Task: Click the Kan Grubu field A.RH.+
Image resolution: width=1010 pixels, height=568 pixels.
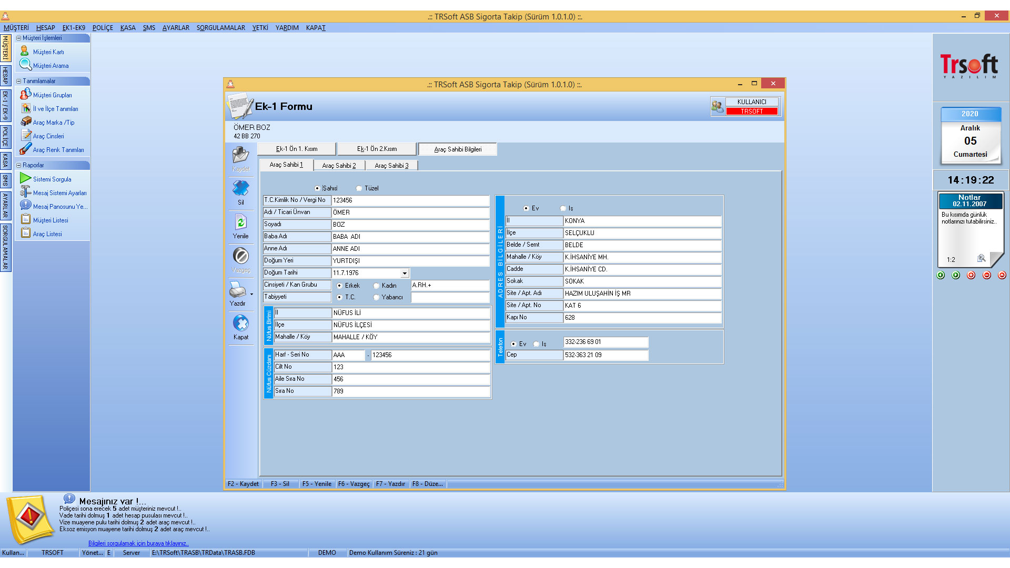Action: [x=450, y=286]
